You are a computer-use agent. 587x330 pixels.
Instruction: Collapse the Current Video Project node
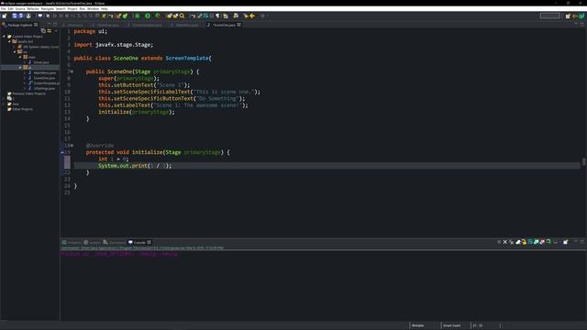click(4, 37)
